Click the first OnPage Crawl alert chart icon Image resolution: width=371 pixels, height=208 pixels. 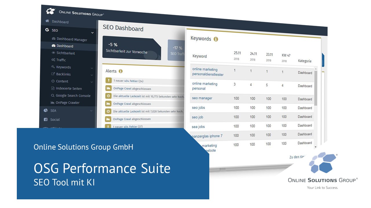pyautogui.click(x=108, y=88)
